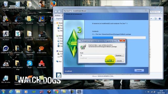Click Cancelar in the disc prompt dialog
The height and width of the screenshot is (94, 168).
[119, 61]
